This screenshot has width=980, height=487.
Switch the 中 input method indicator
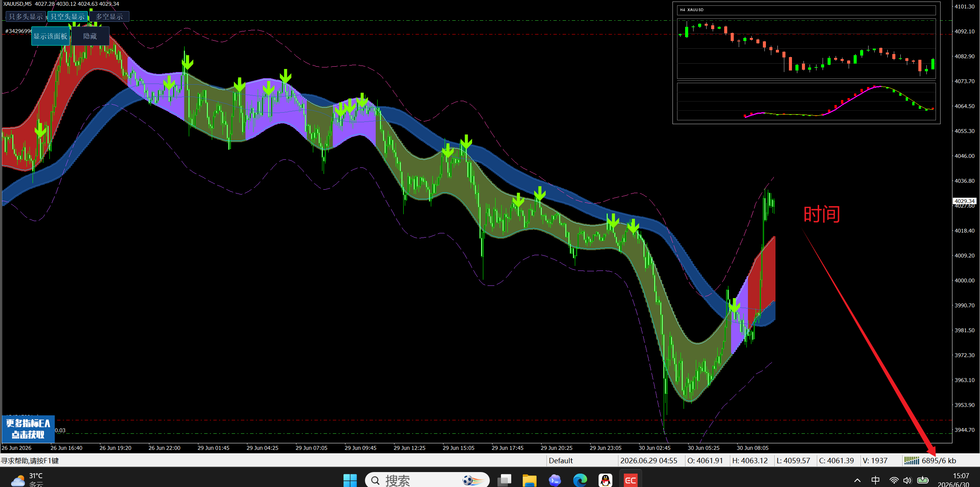click(875, 480)
